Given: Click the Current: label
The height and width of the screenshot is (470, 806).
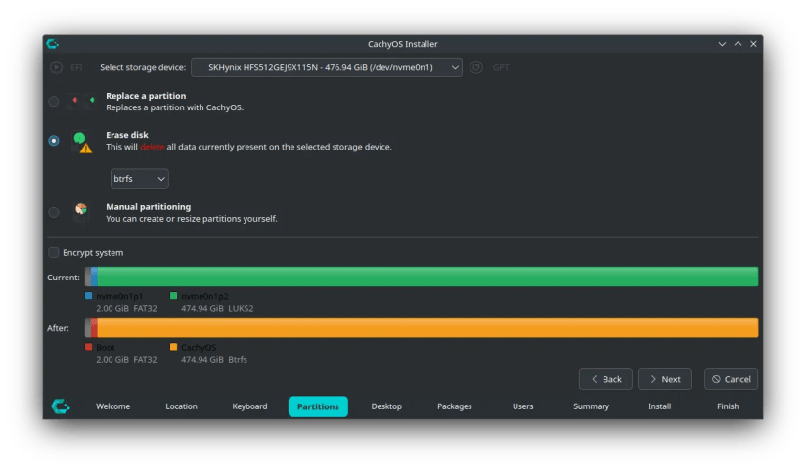Looking at the screenshot, I should [x=64, y=278].
